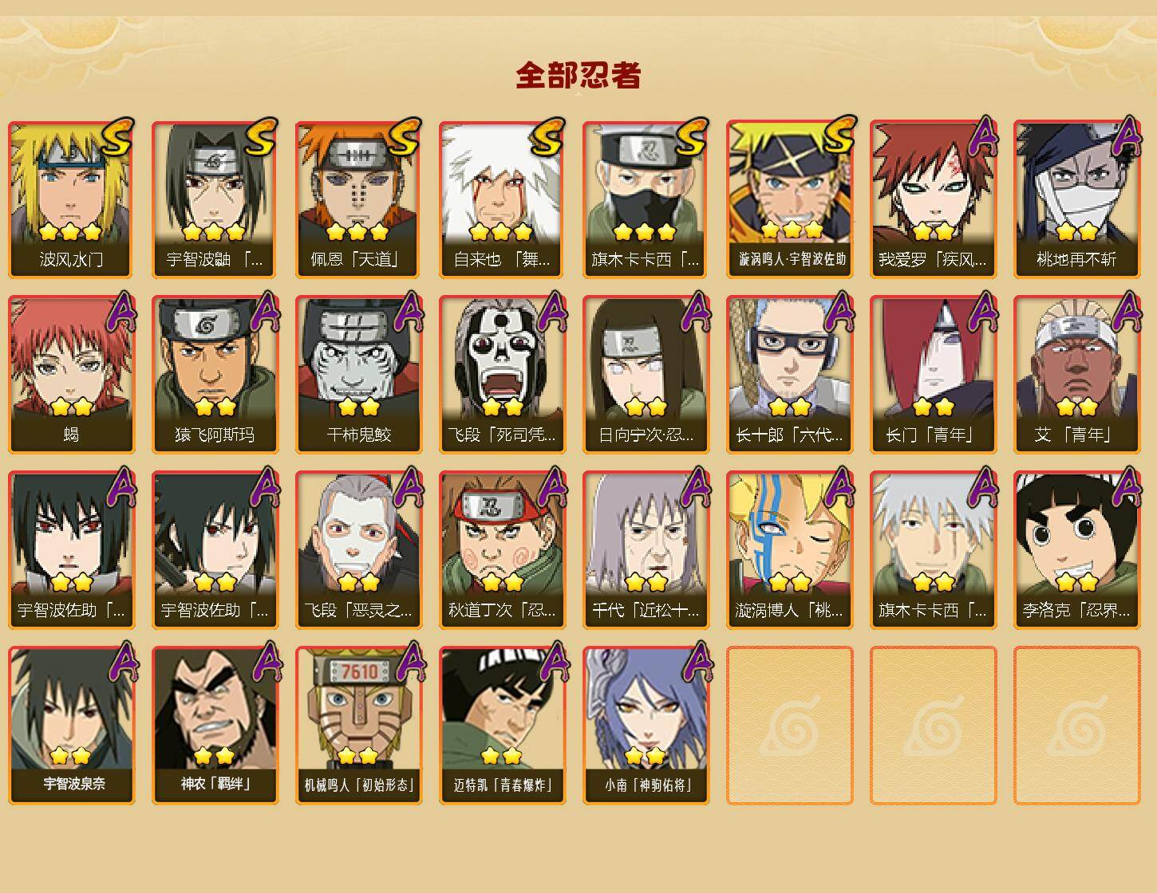Viewport: 1157px width, 893px height.
Task: Open the 长门「青年」 ninja card
Action: pyautogui.click(x=934, y=375)
